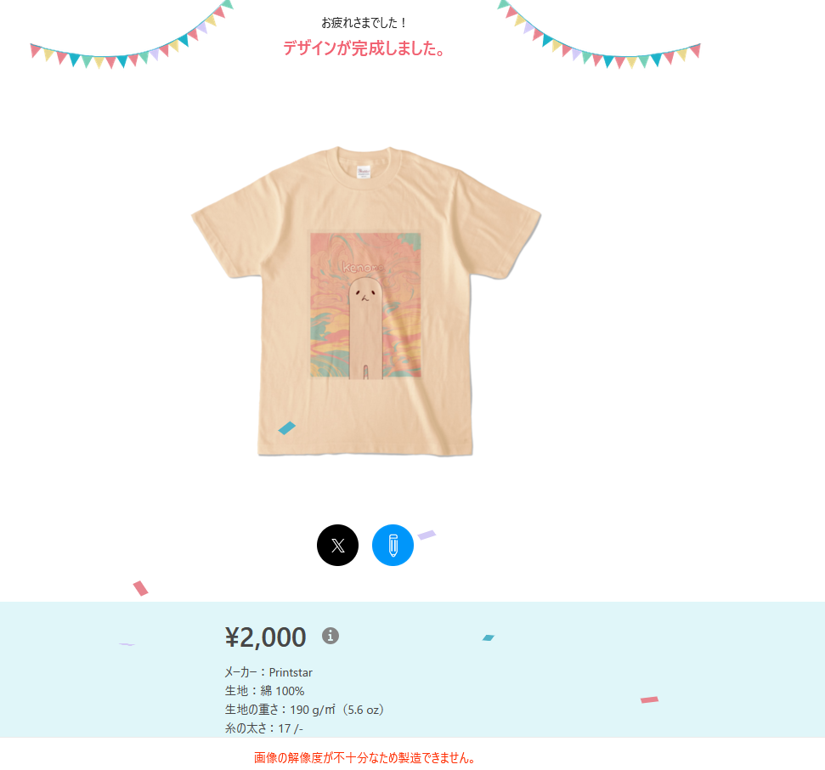Screen dimensions: 825x770
Task: Select the kenomo artwork print on shirt
Action: tap(365, 305)
